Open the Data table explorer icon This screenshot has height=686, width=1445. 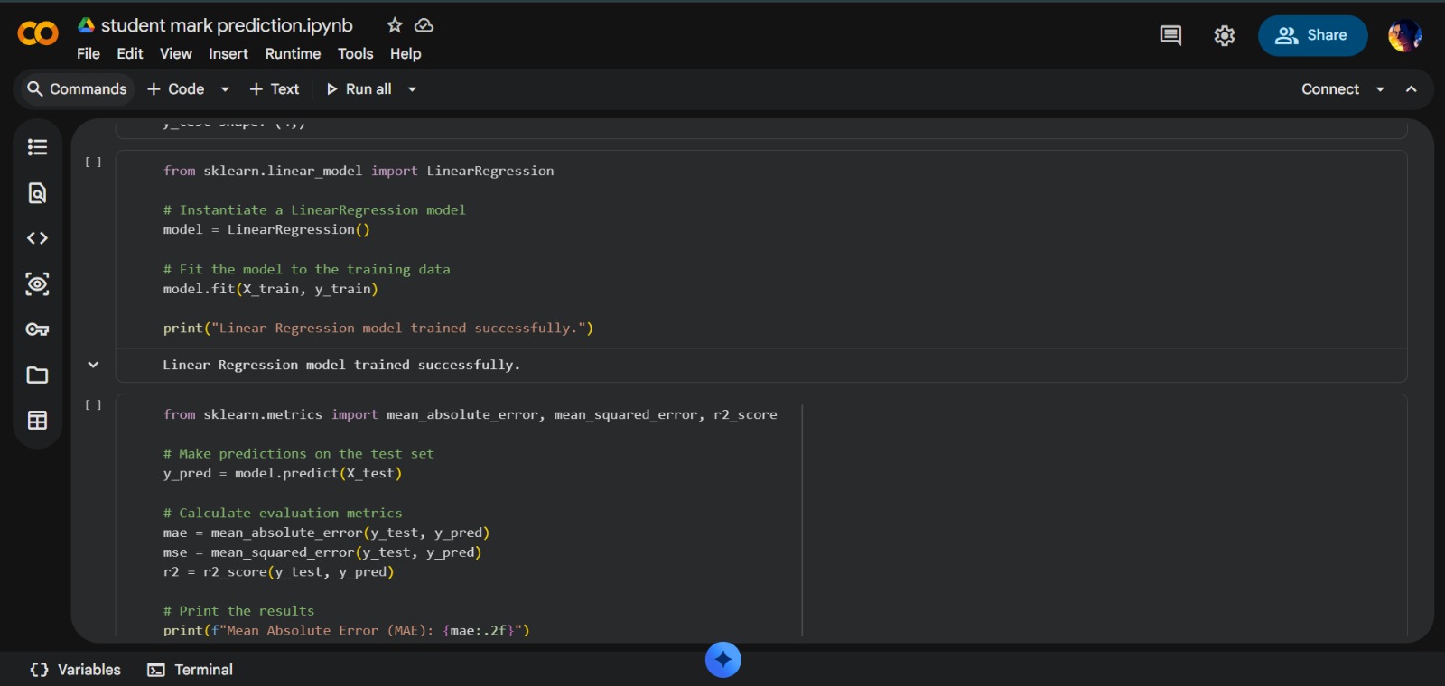(37, 421)
